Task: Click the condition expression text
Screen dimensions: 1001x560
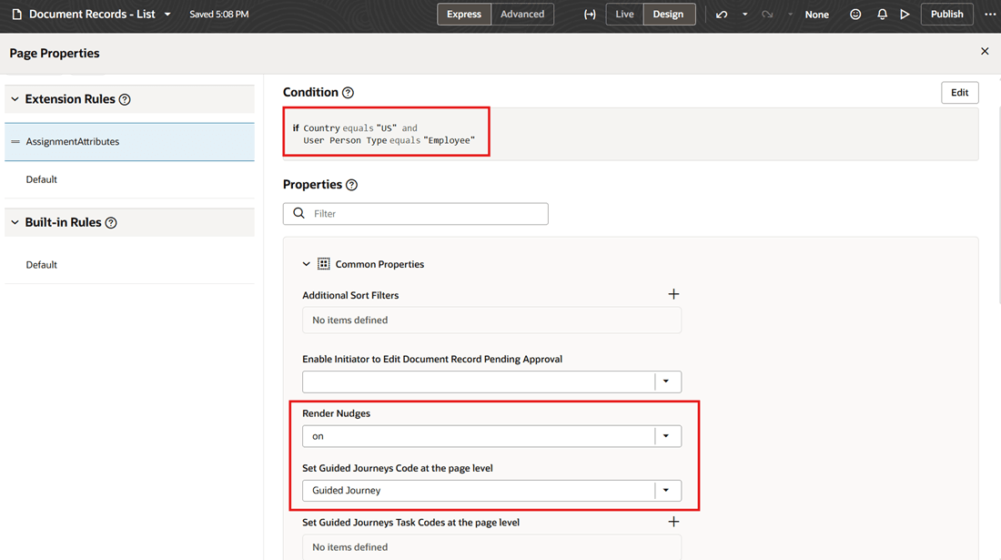Action: (384, 134)
